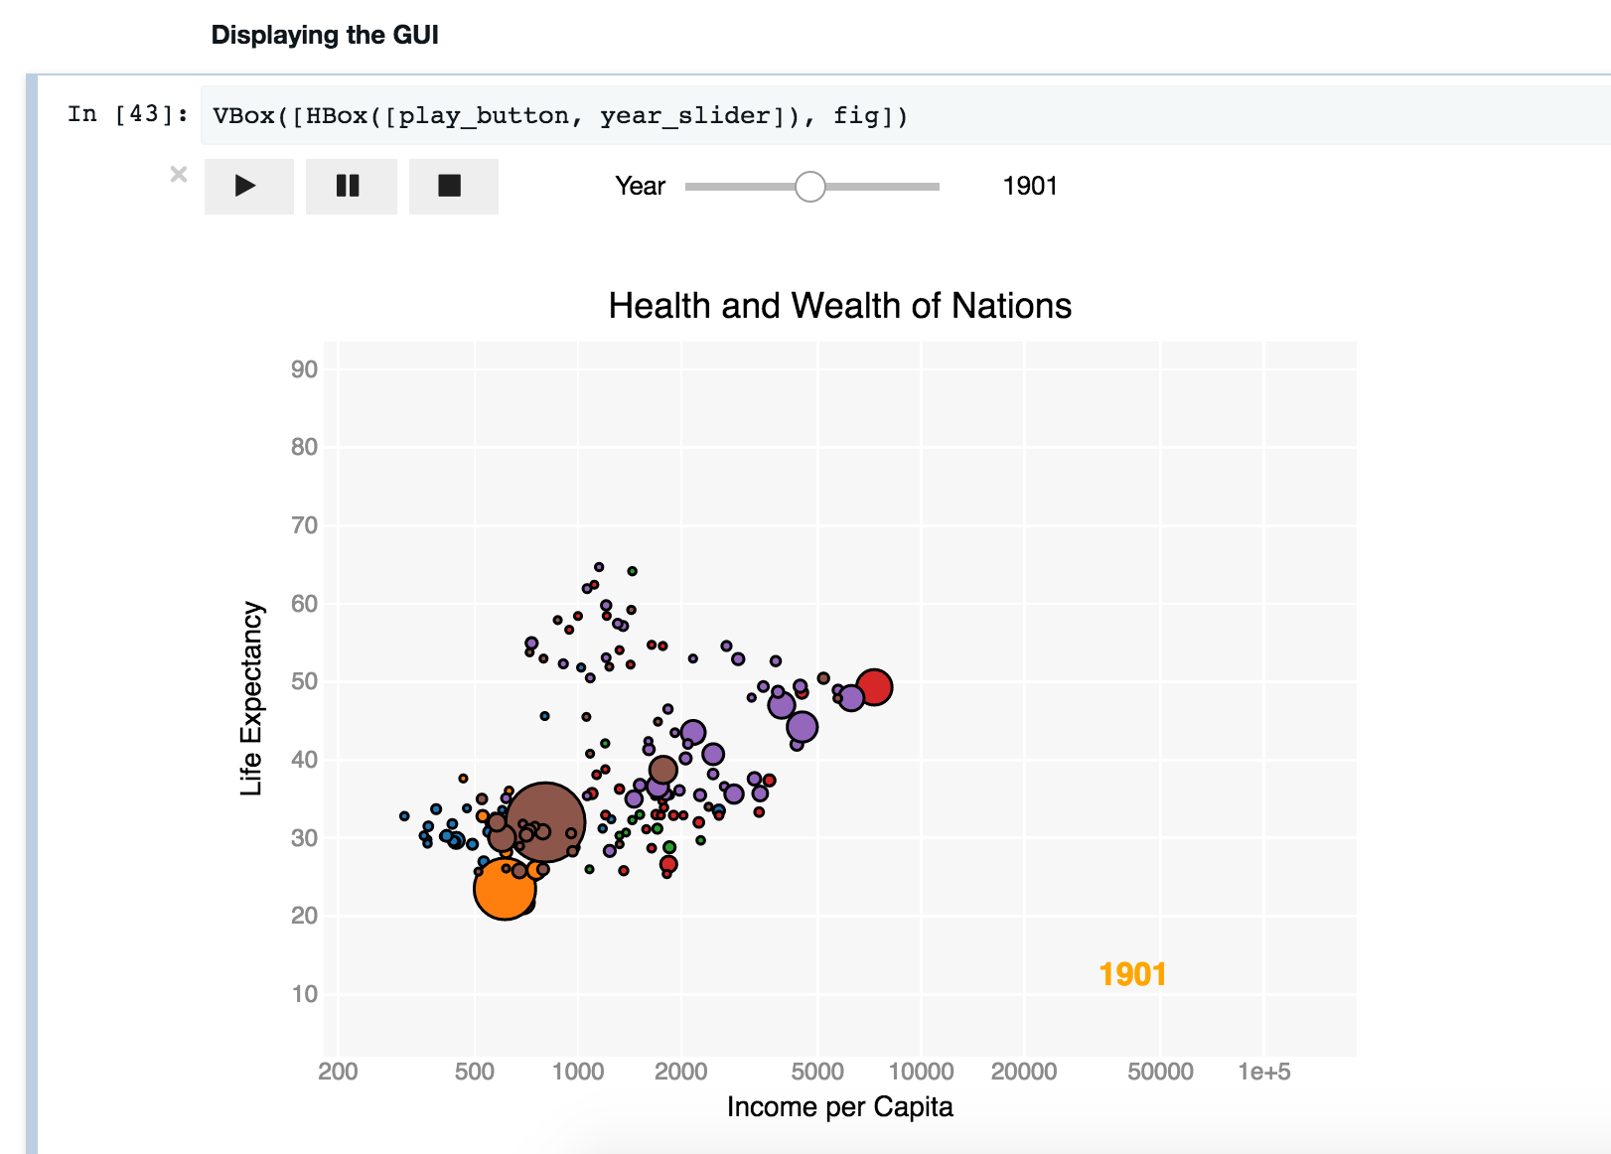Click the 50000 tick on the x-axis
This screenshot has width=1611, height=1154.
(1160, 1072)
